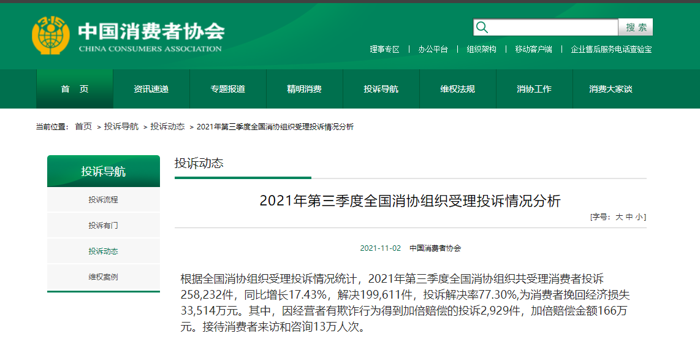Select 投诉动态 in the sidebar
The height and width of the screenshot is (352, 700).
click(104, 251)
